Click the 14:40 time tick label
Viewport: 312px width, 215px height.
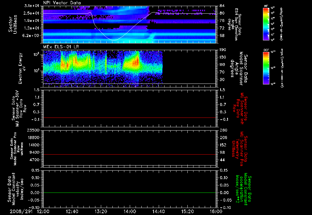158,211
